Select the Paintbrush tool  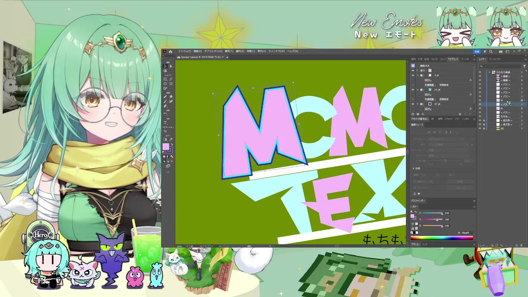(x=165, y=101)
